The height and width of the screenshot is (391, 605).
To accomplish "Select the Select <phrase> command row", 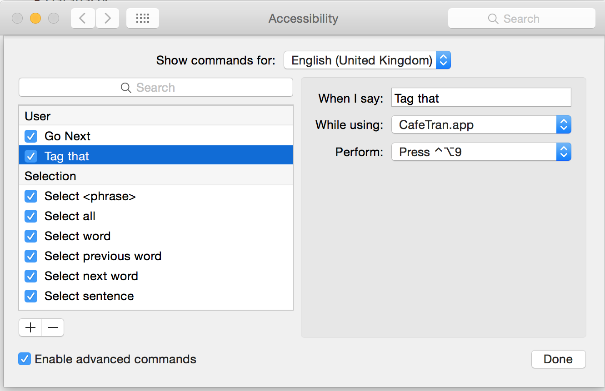I will pos(155,196).
